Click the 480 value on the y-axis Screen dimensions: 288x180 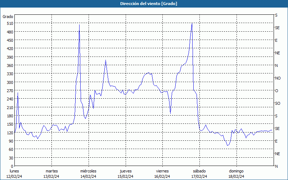click(10, 32)
